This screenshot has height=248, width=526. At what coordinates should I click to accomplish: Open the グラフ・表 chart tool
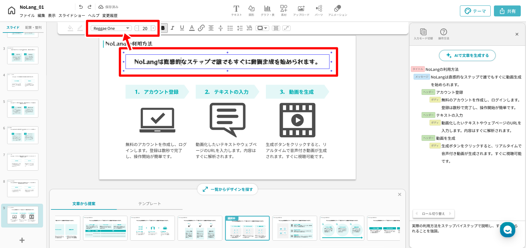tap(267, 11)
